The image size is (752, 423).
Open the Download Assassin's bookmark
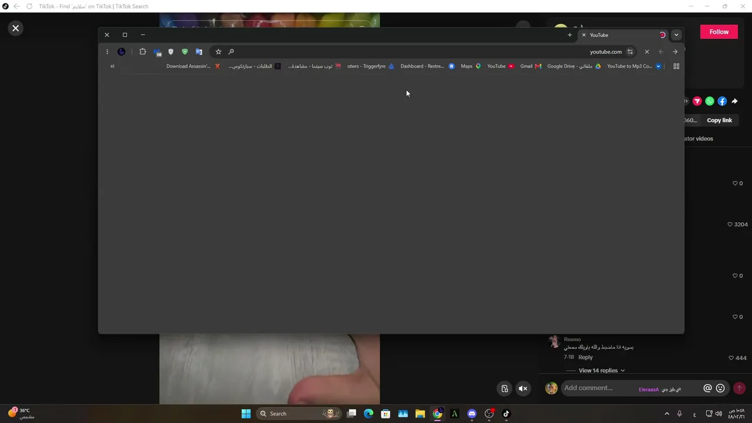193,66
